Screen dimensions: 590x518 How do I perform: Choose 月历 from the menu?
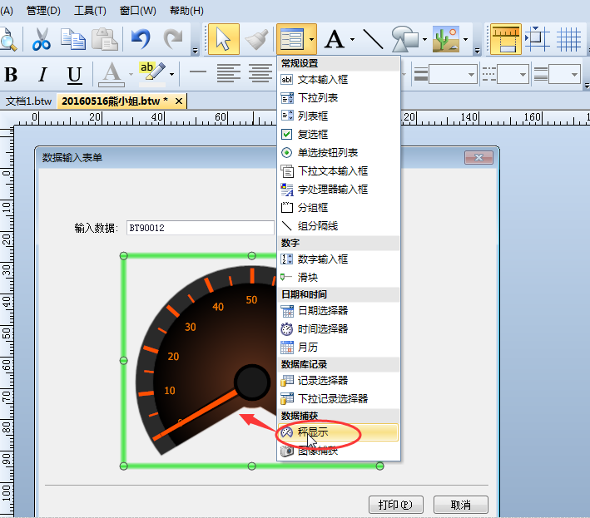[338, 347]
